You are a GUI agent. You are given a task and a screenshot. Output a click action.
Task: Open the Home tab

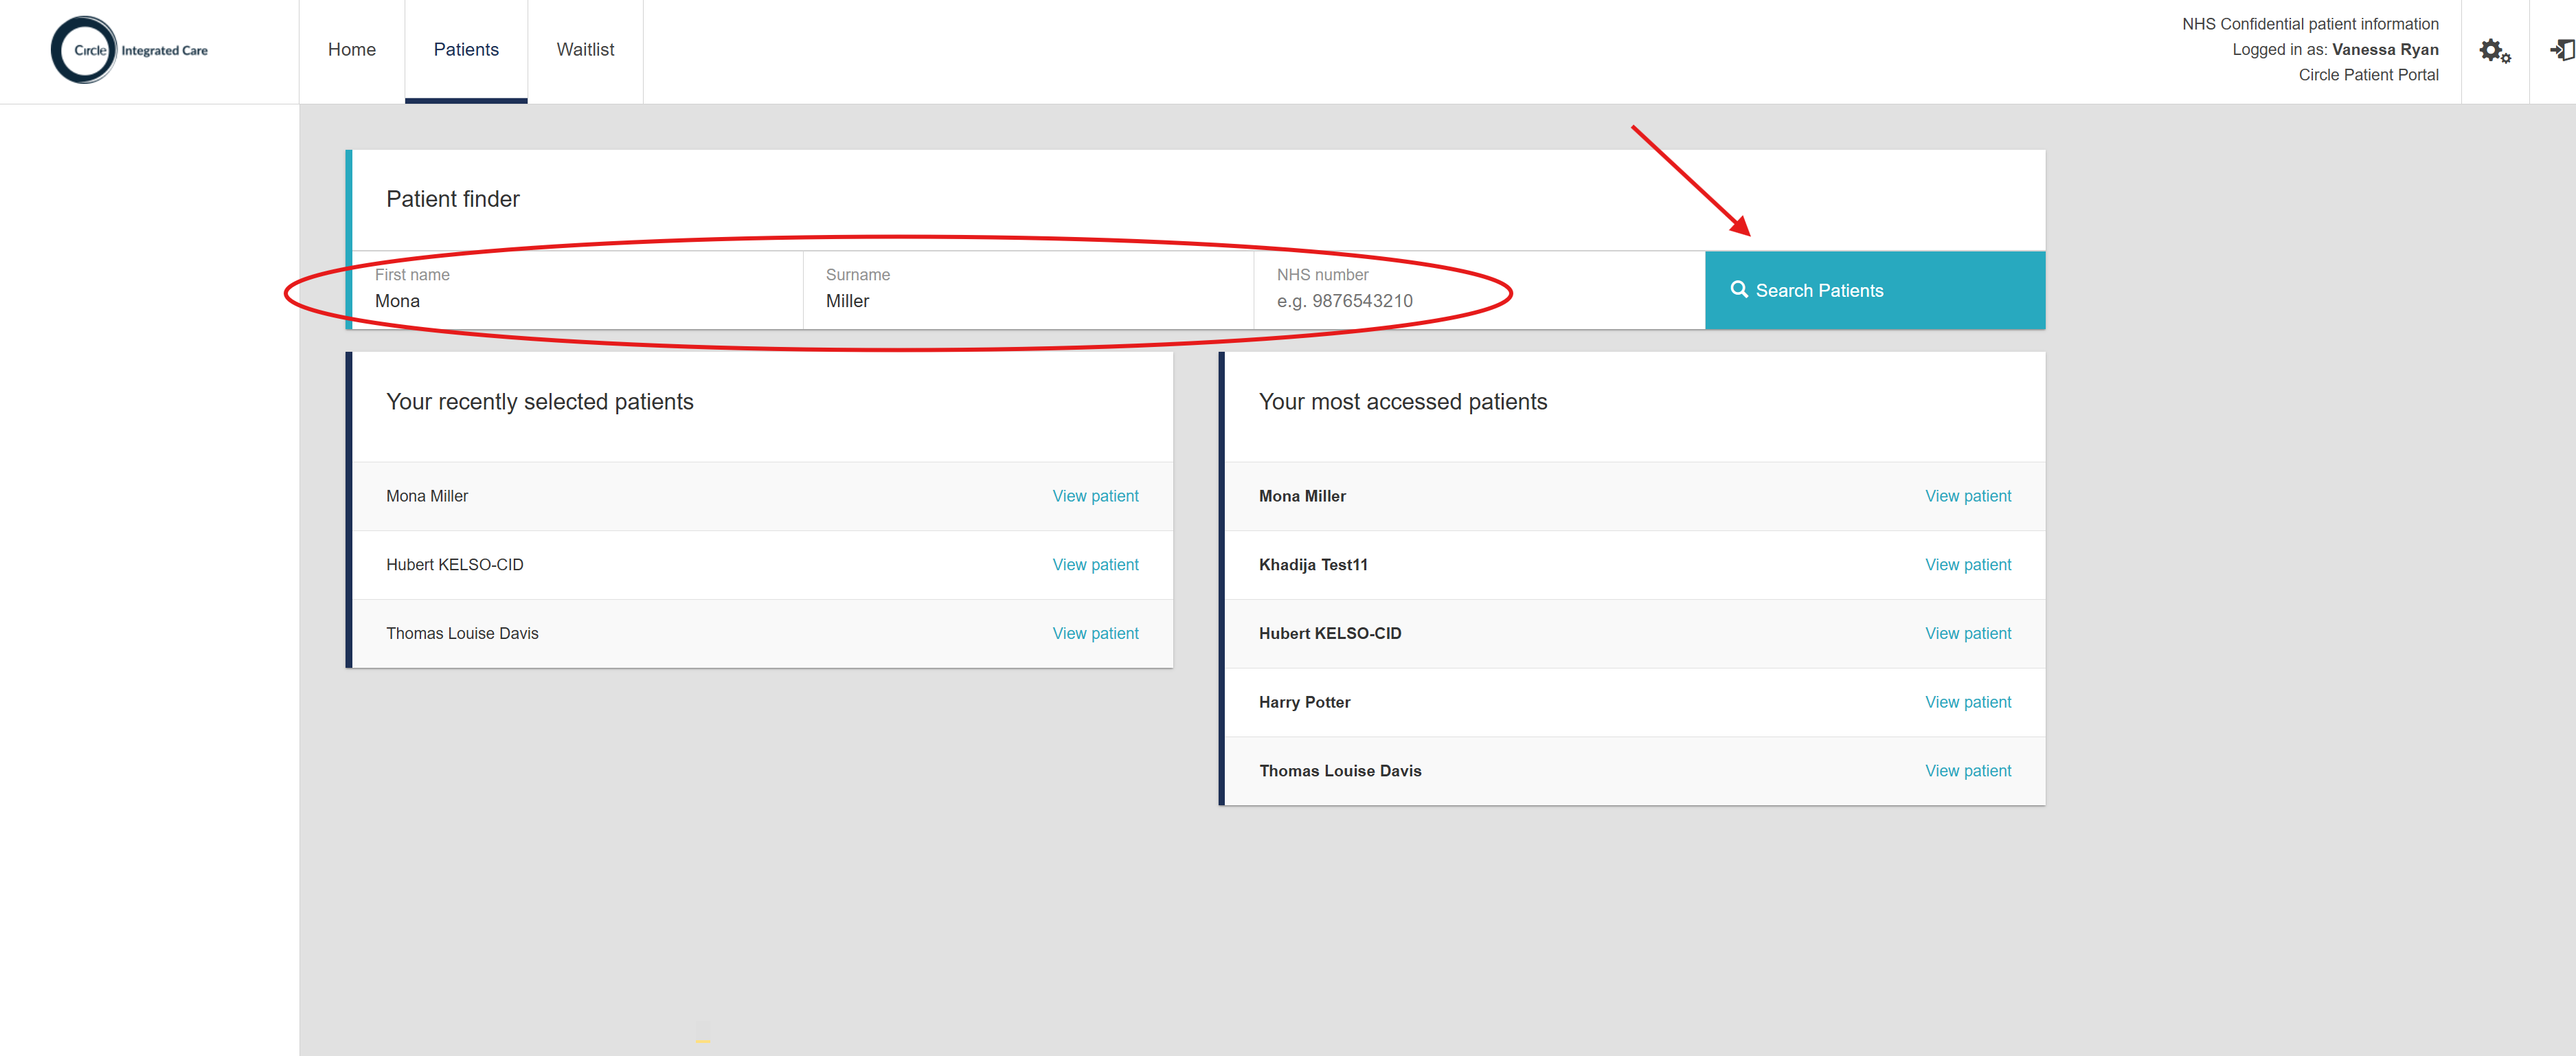[352, 50]
